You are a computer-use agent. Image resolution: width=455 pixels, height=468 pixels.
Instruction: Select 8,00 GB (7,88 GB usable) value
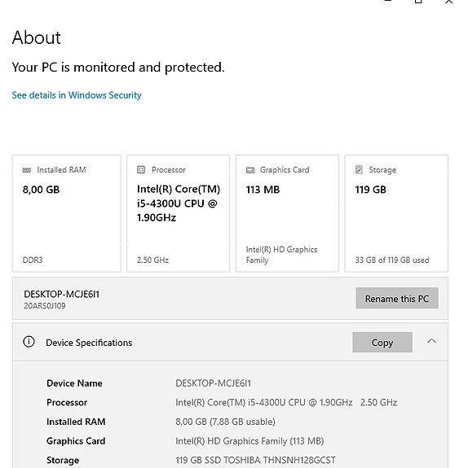click(225, 422)
